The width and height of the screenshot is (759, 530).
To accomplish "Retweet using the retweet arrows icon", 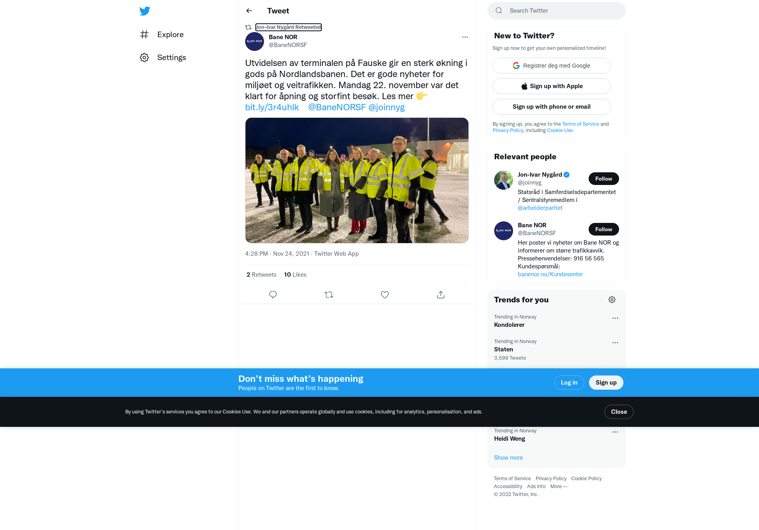I will tap(329, 295).
